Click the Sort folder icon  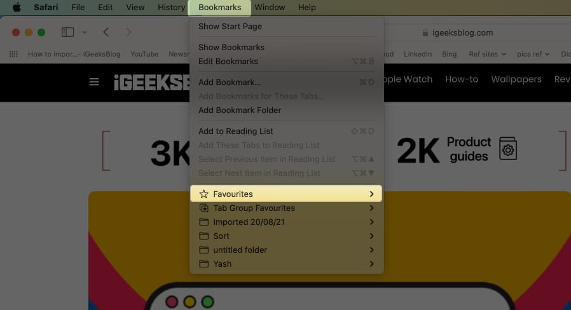pyautogui.click(x=204, y=236)
